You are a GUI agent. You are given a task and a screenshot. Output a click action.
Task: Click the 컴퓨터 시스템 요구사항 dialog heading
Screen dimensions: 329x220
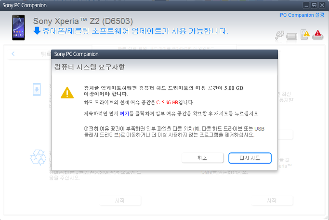90,67
